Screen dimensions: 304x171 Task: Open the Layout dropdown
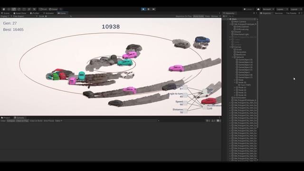point(296,9)
